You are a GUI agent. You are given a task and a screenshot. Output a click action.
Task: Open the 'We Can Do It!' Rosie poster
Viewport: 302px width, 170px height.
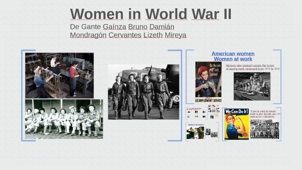[x=236, y=124]
